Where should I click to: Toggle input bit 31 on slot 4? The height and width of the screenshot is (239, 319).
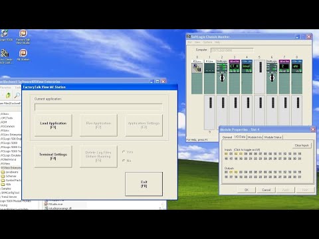[300, 159]
